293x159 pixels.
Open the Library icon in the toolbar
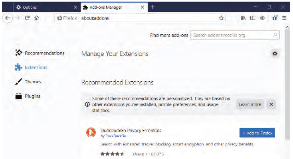click(x=243, y=18)
